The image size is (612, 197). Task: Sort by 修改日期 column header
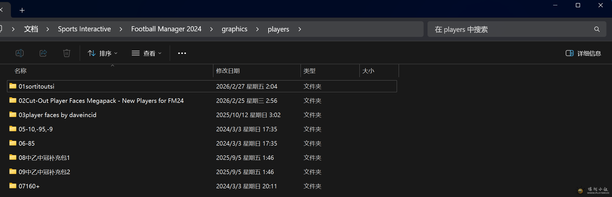[x=228, y=71]
